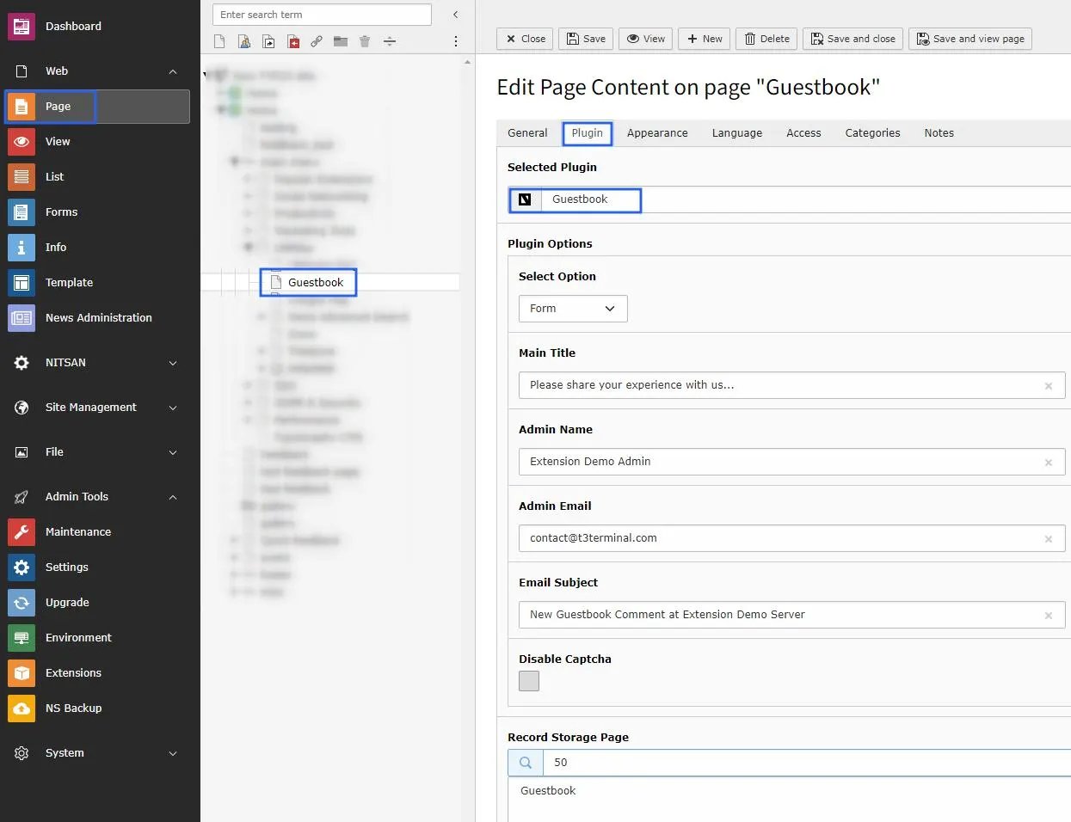This screenshot has width=1071, height=822.
Task: Collapse the Web module group
Action: pos(173,71)
